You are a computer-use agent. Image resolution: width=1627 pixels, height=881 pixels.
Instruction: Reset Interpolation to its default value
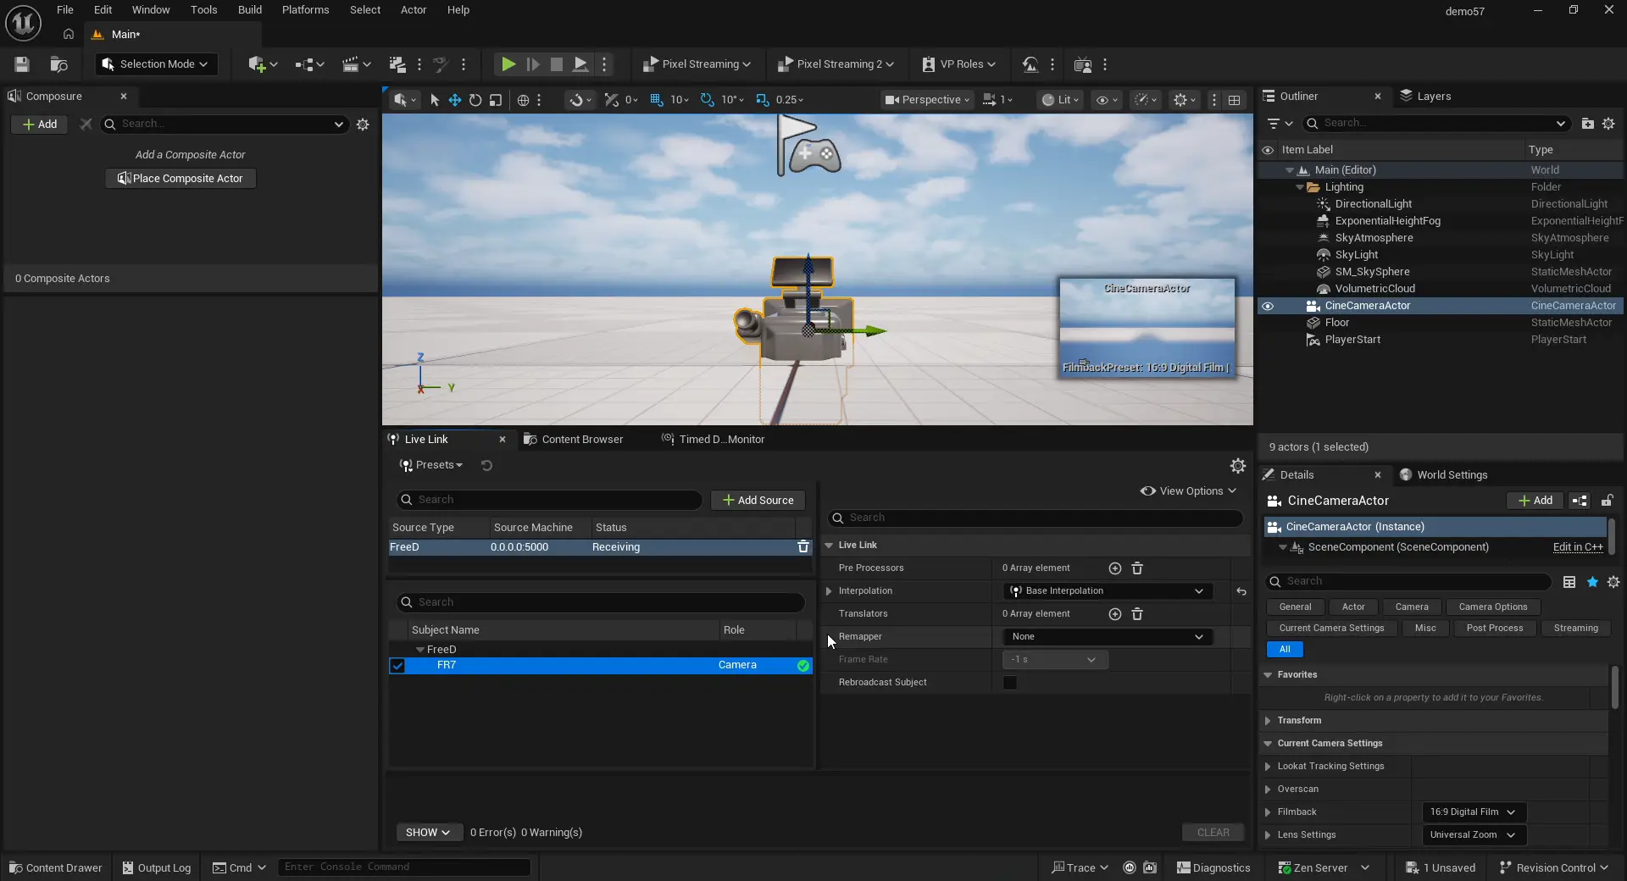point(1241,591)
